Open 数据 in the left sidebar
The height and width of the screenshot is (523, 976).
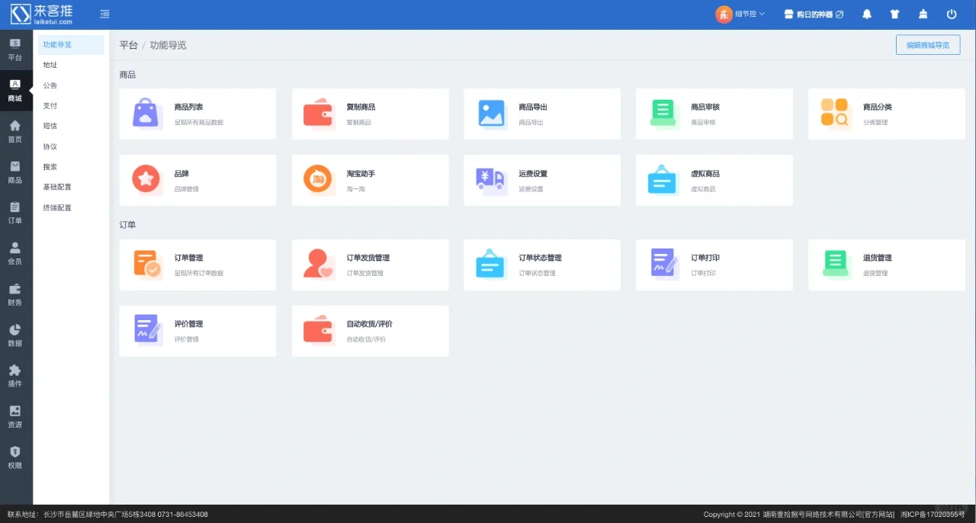pyautogui.click(x=15, y=335)
